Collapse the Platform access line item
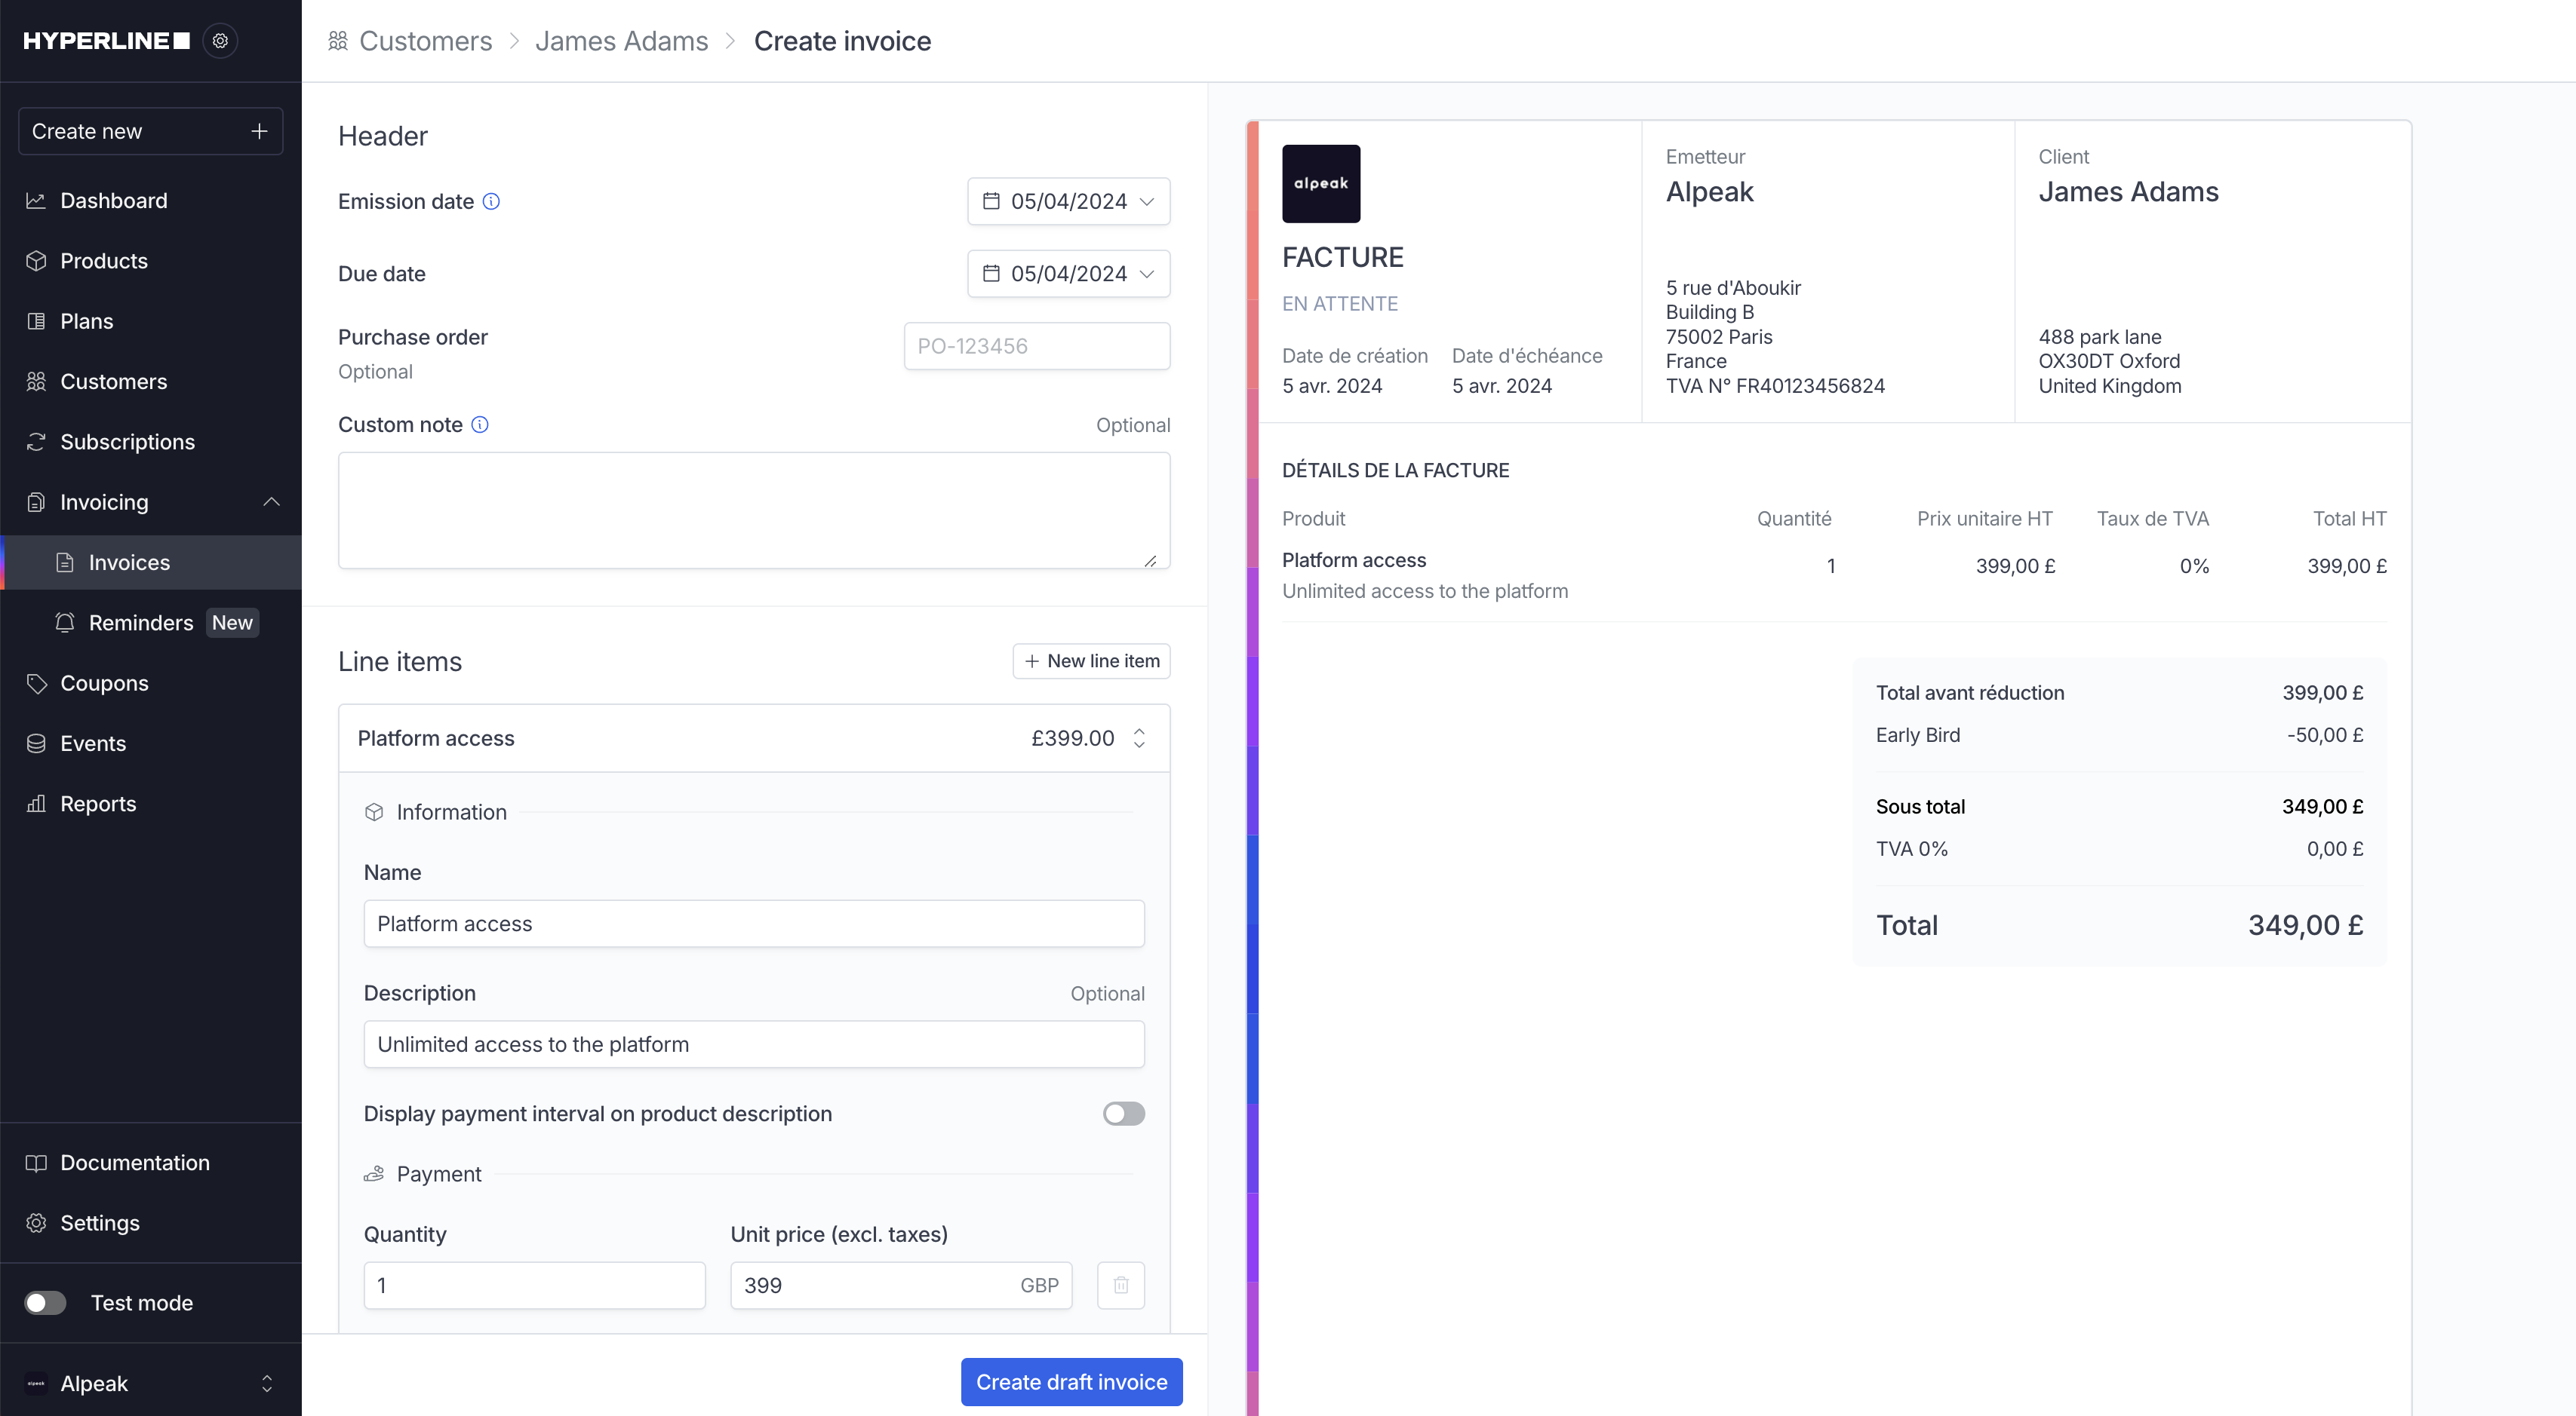 point(1139,737)
